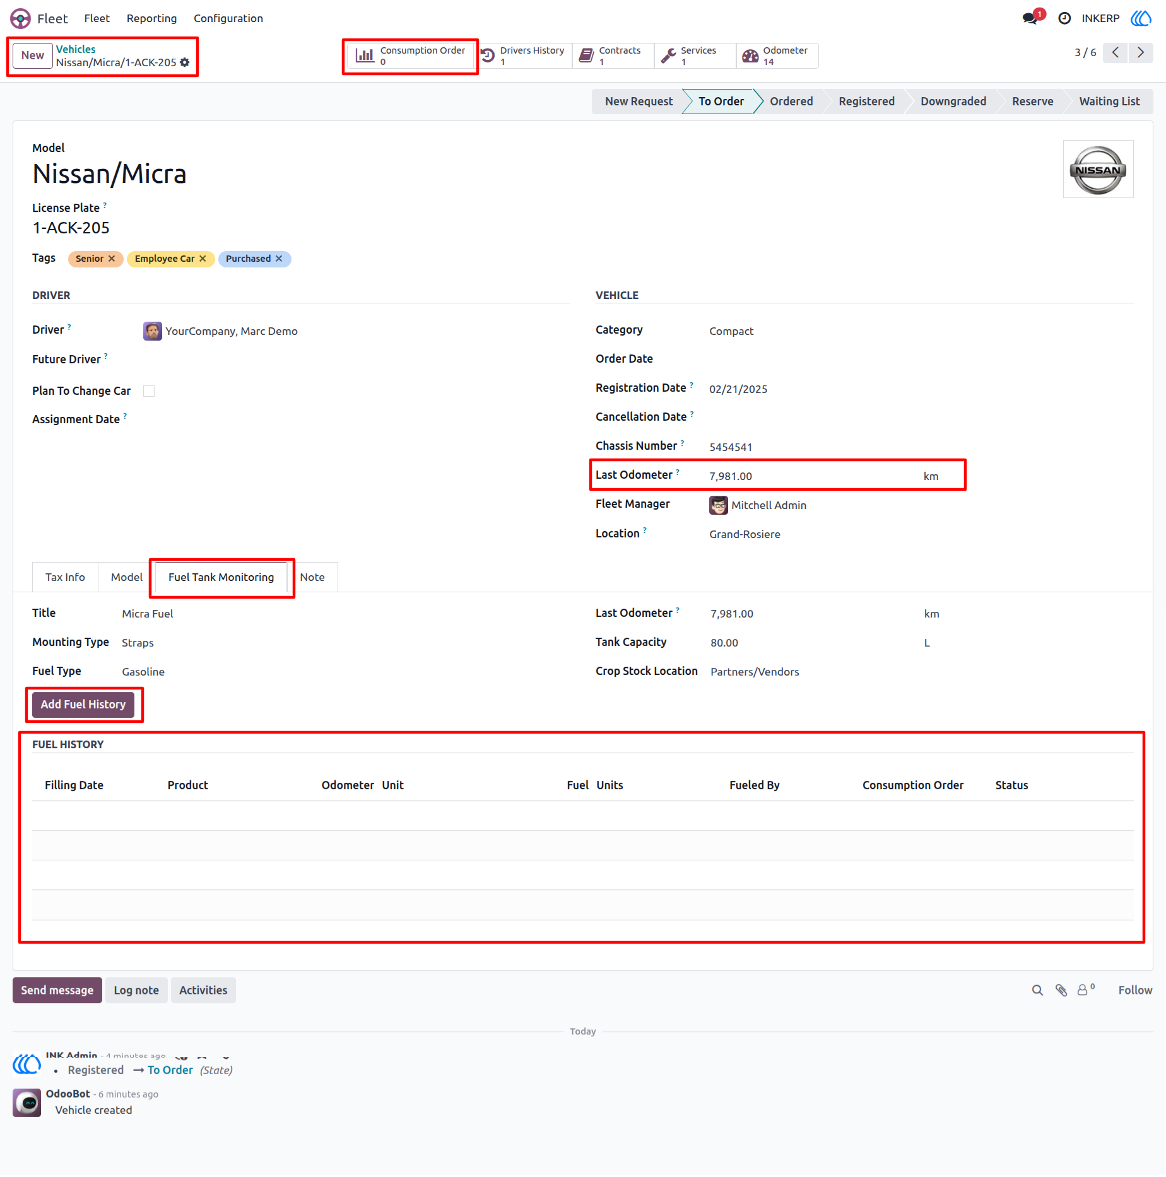The width and height of the screenshot is (1166, 1177).
Task: Go back to Vehicles breadcrumb
Action: pos(76,49)
